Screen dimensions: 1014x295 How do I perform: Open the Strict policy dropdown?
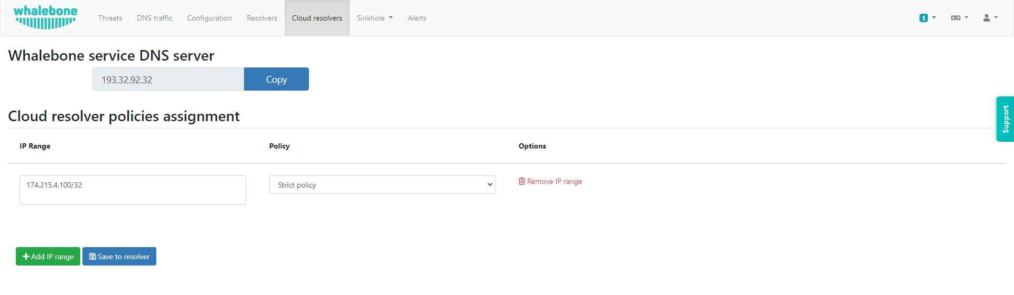[382, 185]
